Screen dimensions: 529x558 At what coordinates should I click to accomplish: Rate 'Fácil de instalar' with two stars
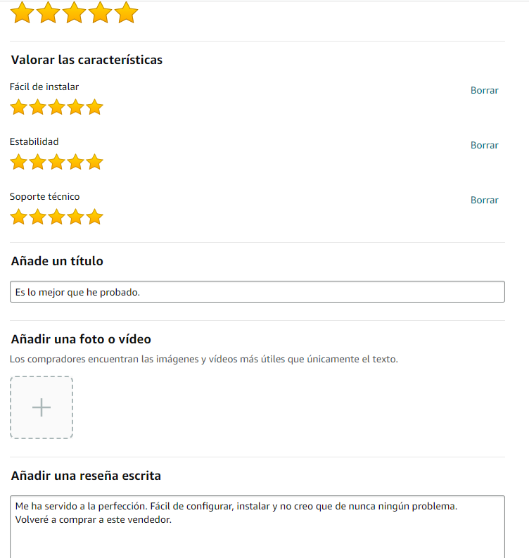(x=37, y=108)
